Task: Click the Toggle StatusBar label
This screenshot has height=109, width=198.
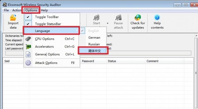Action: (48, 24)
